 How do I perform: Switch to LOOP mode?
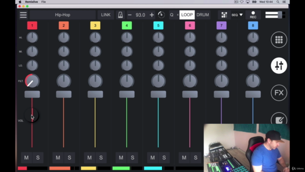187,15
